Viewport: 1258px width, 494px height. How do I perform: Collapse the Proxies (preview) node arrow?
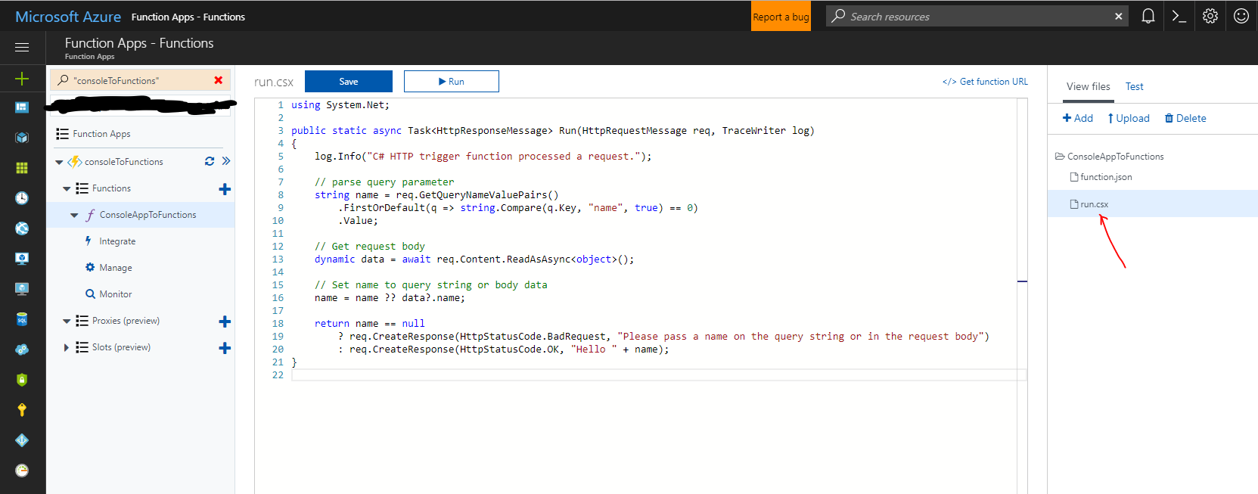[x=67, y=322]
